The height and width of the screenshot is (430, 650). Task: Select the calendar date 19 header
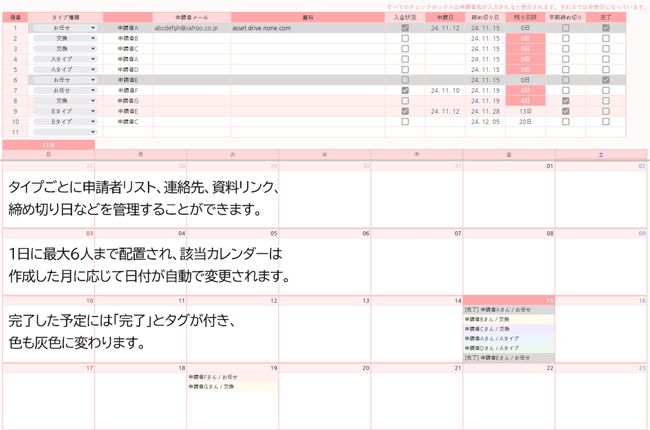coord(233,368)
